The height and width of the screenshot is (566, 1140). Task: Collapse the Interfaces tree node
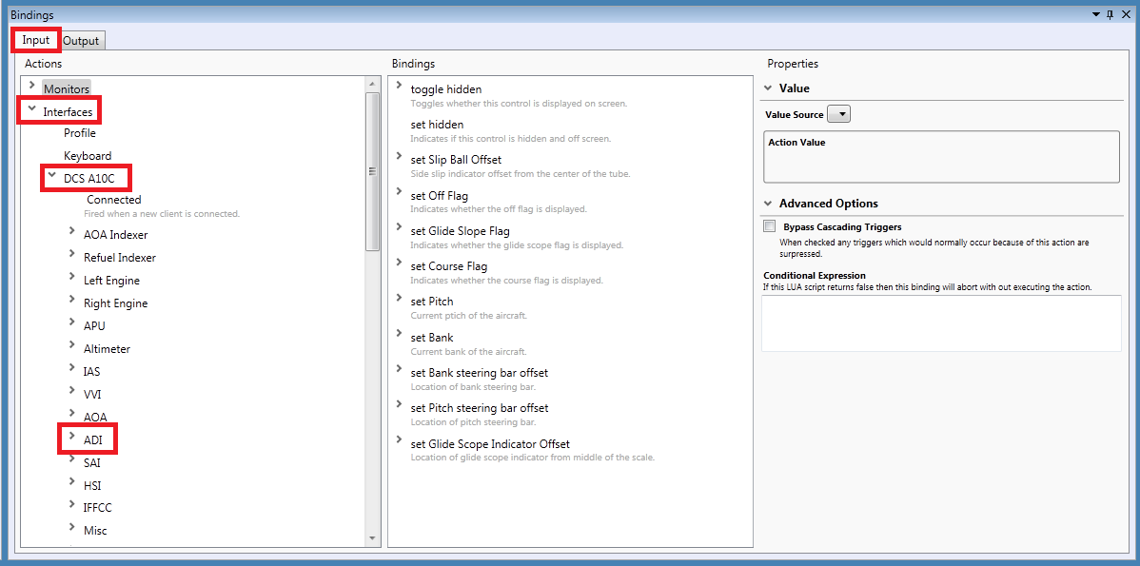tap(32, 109)
